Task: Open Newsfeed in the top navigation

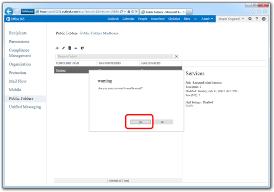Action: (157, 19)
